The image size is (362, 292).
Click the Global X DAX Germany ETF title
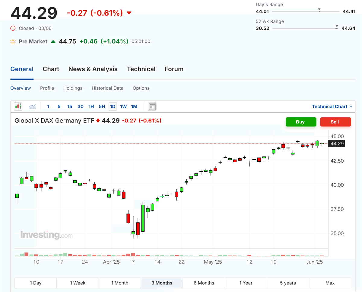(x=54, y=121)
